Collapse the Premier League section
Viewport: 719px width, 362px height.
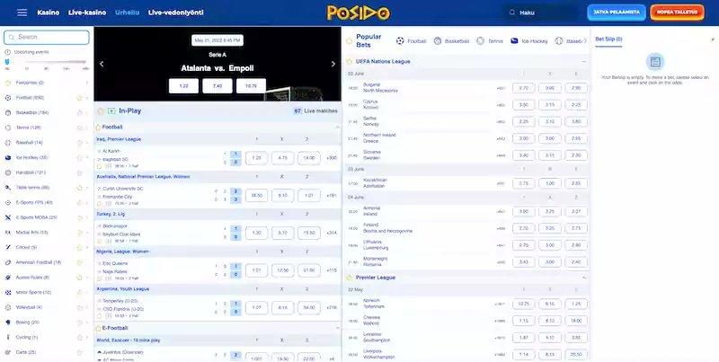(583, 278)
